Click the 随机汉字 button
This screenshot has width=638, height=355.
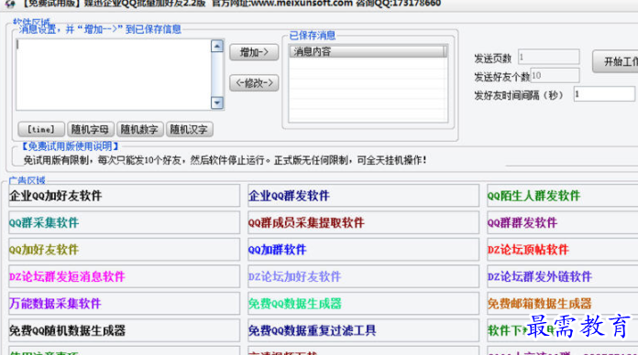(x=189, y=130)
